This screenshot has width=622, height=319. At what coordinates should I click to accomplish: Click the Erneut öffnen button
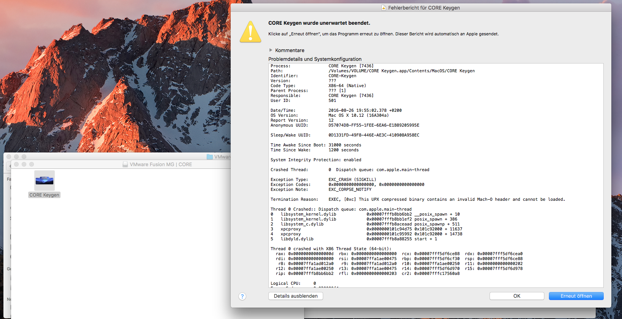(x=576, y=296)
